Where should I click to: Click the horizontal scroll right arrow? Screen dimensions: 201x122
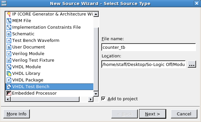point(91,99)
